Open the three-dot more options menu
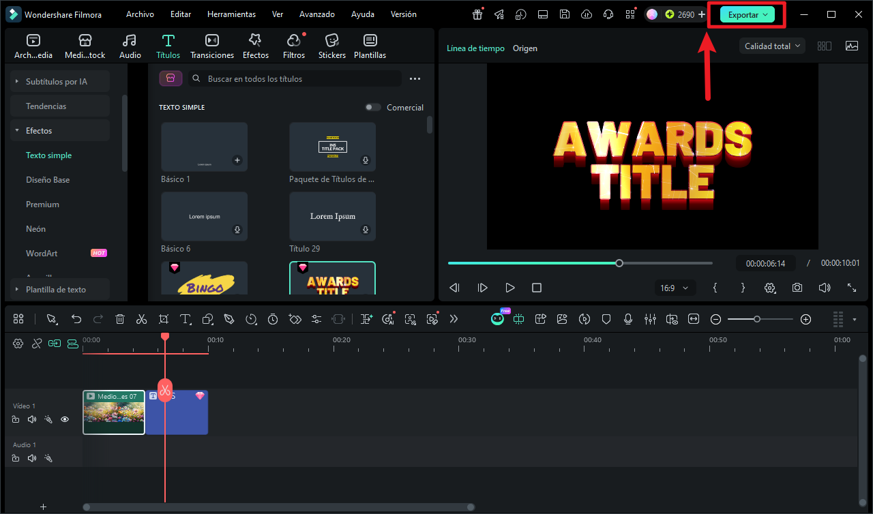The height and width of the screenshot is (514, 873). 415,78
